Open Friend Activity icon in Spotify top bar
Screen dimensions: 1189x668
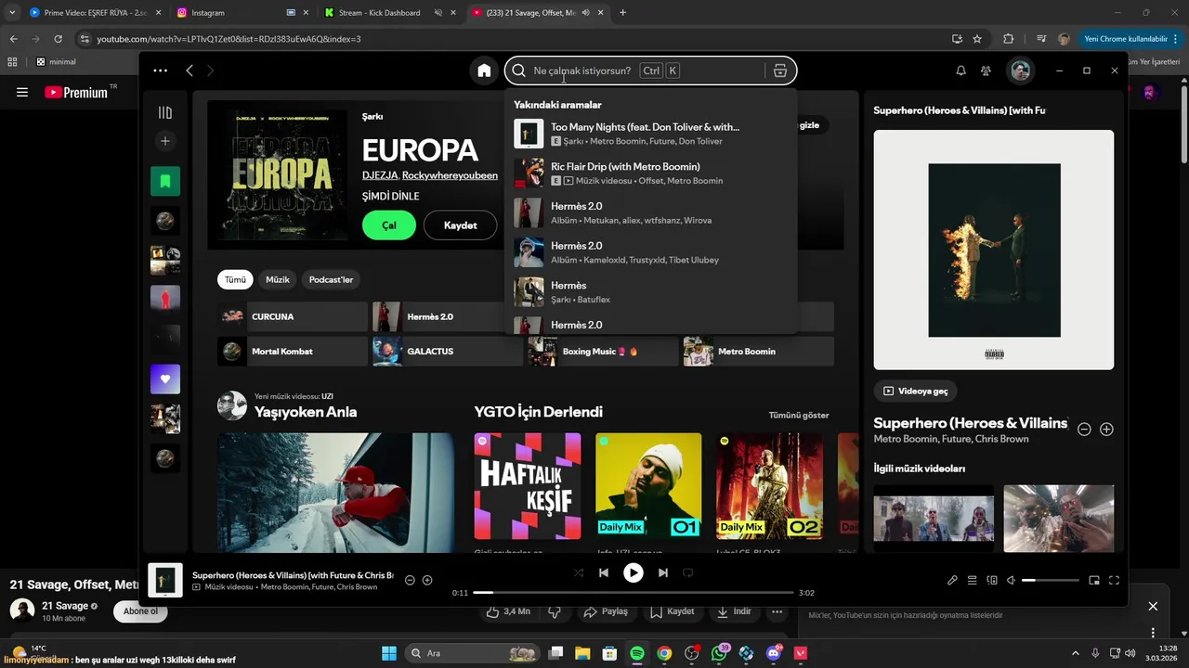point(986,71)
